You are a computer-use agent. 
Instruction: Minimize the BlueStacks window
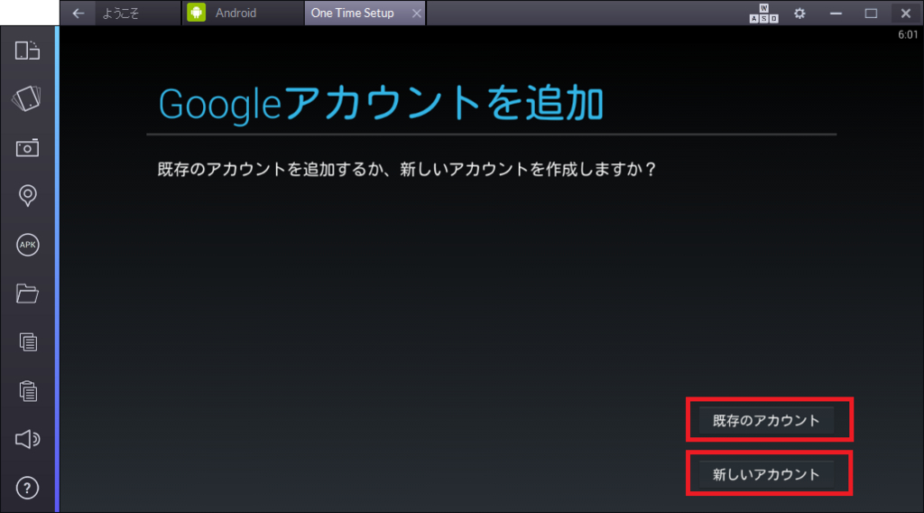[x=836, y=13]
